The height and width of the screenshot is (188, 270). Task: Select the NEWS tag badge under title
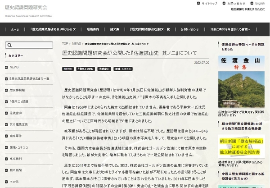[68, 69]
